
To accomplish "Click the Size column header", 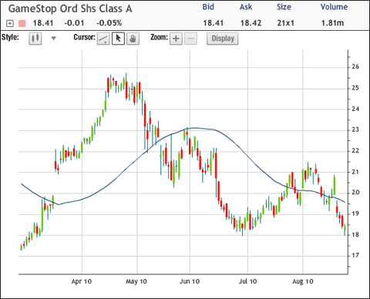I will [x=284, y=7].
